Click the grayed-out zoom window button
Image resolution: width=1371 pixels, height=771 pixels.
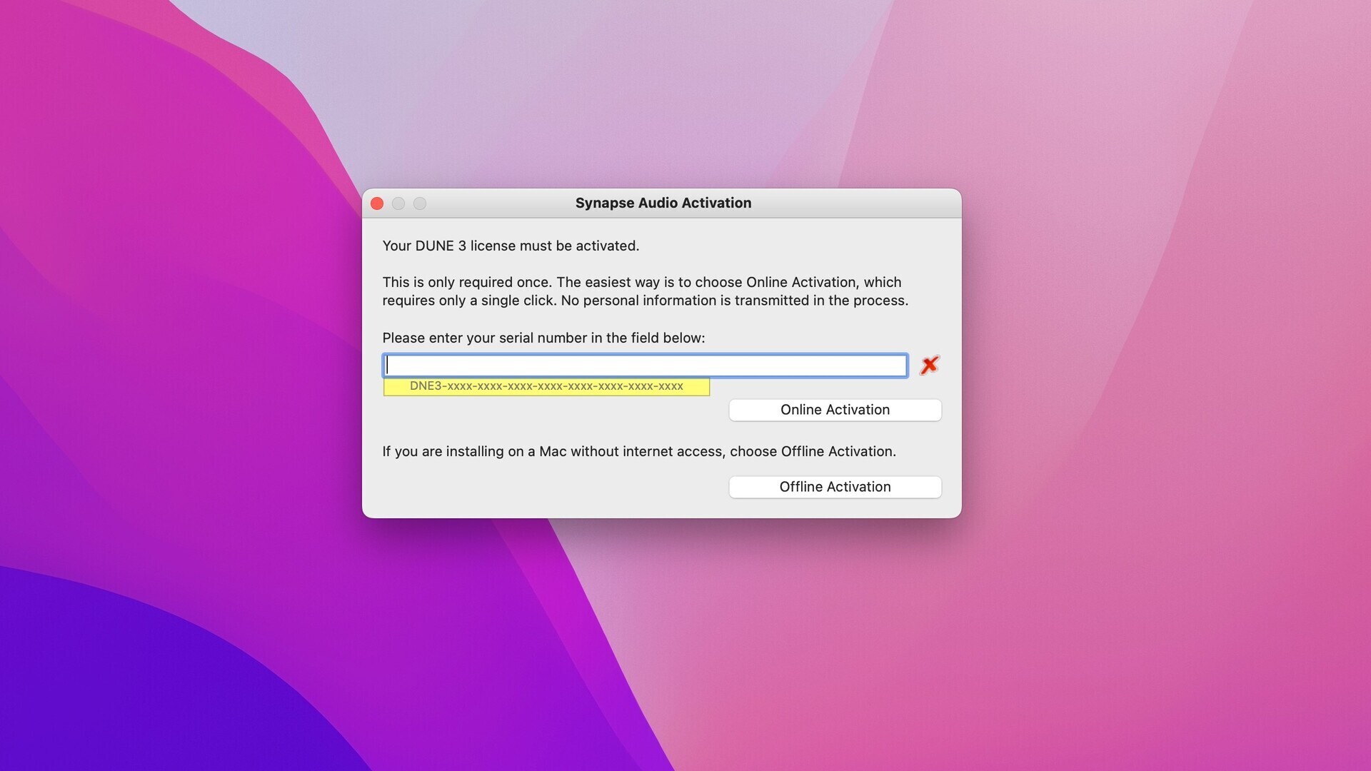(420, 203)
